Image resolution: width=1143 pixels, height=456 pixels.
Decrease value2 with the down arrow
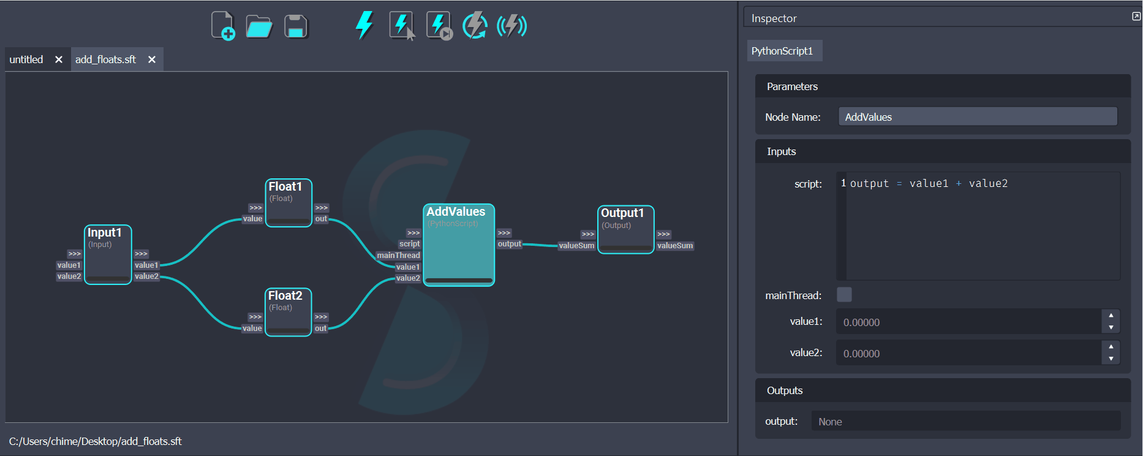pos(1111,359)
